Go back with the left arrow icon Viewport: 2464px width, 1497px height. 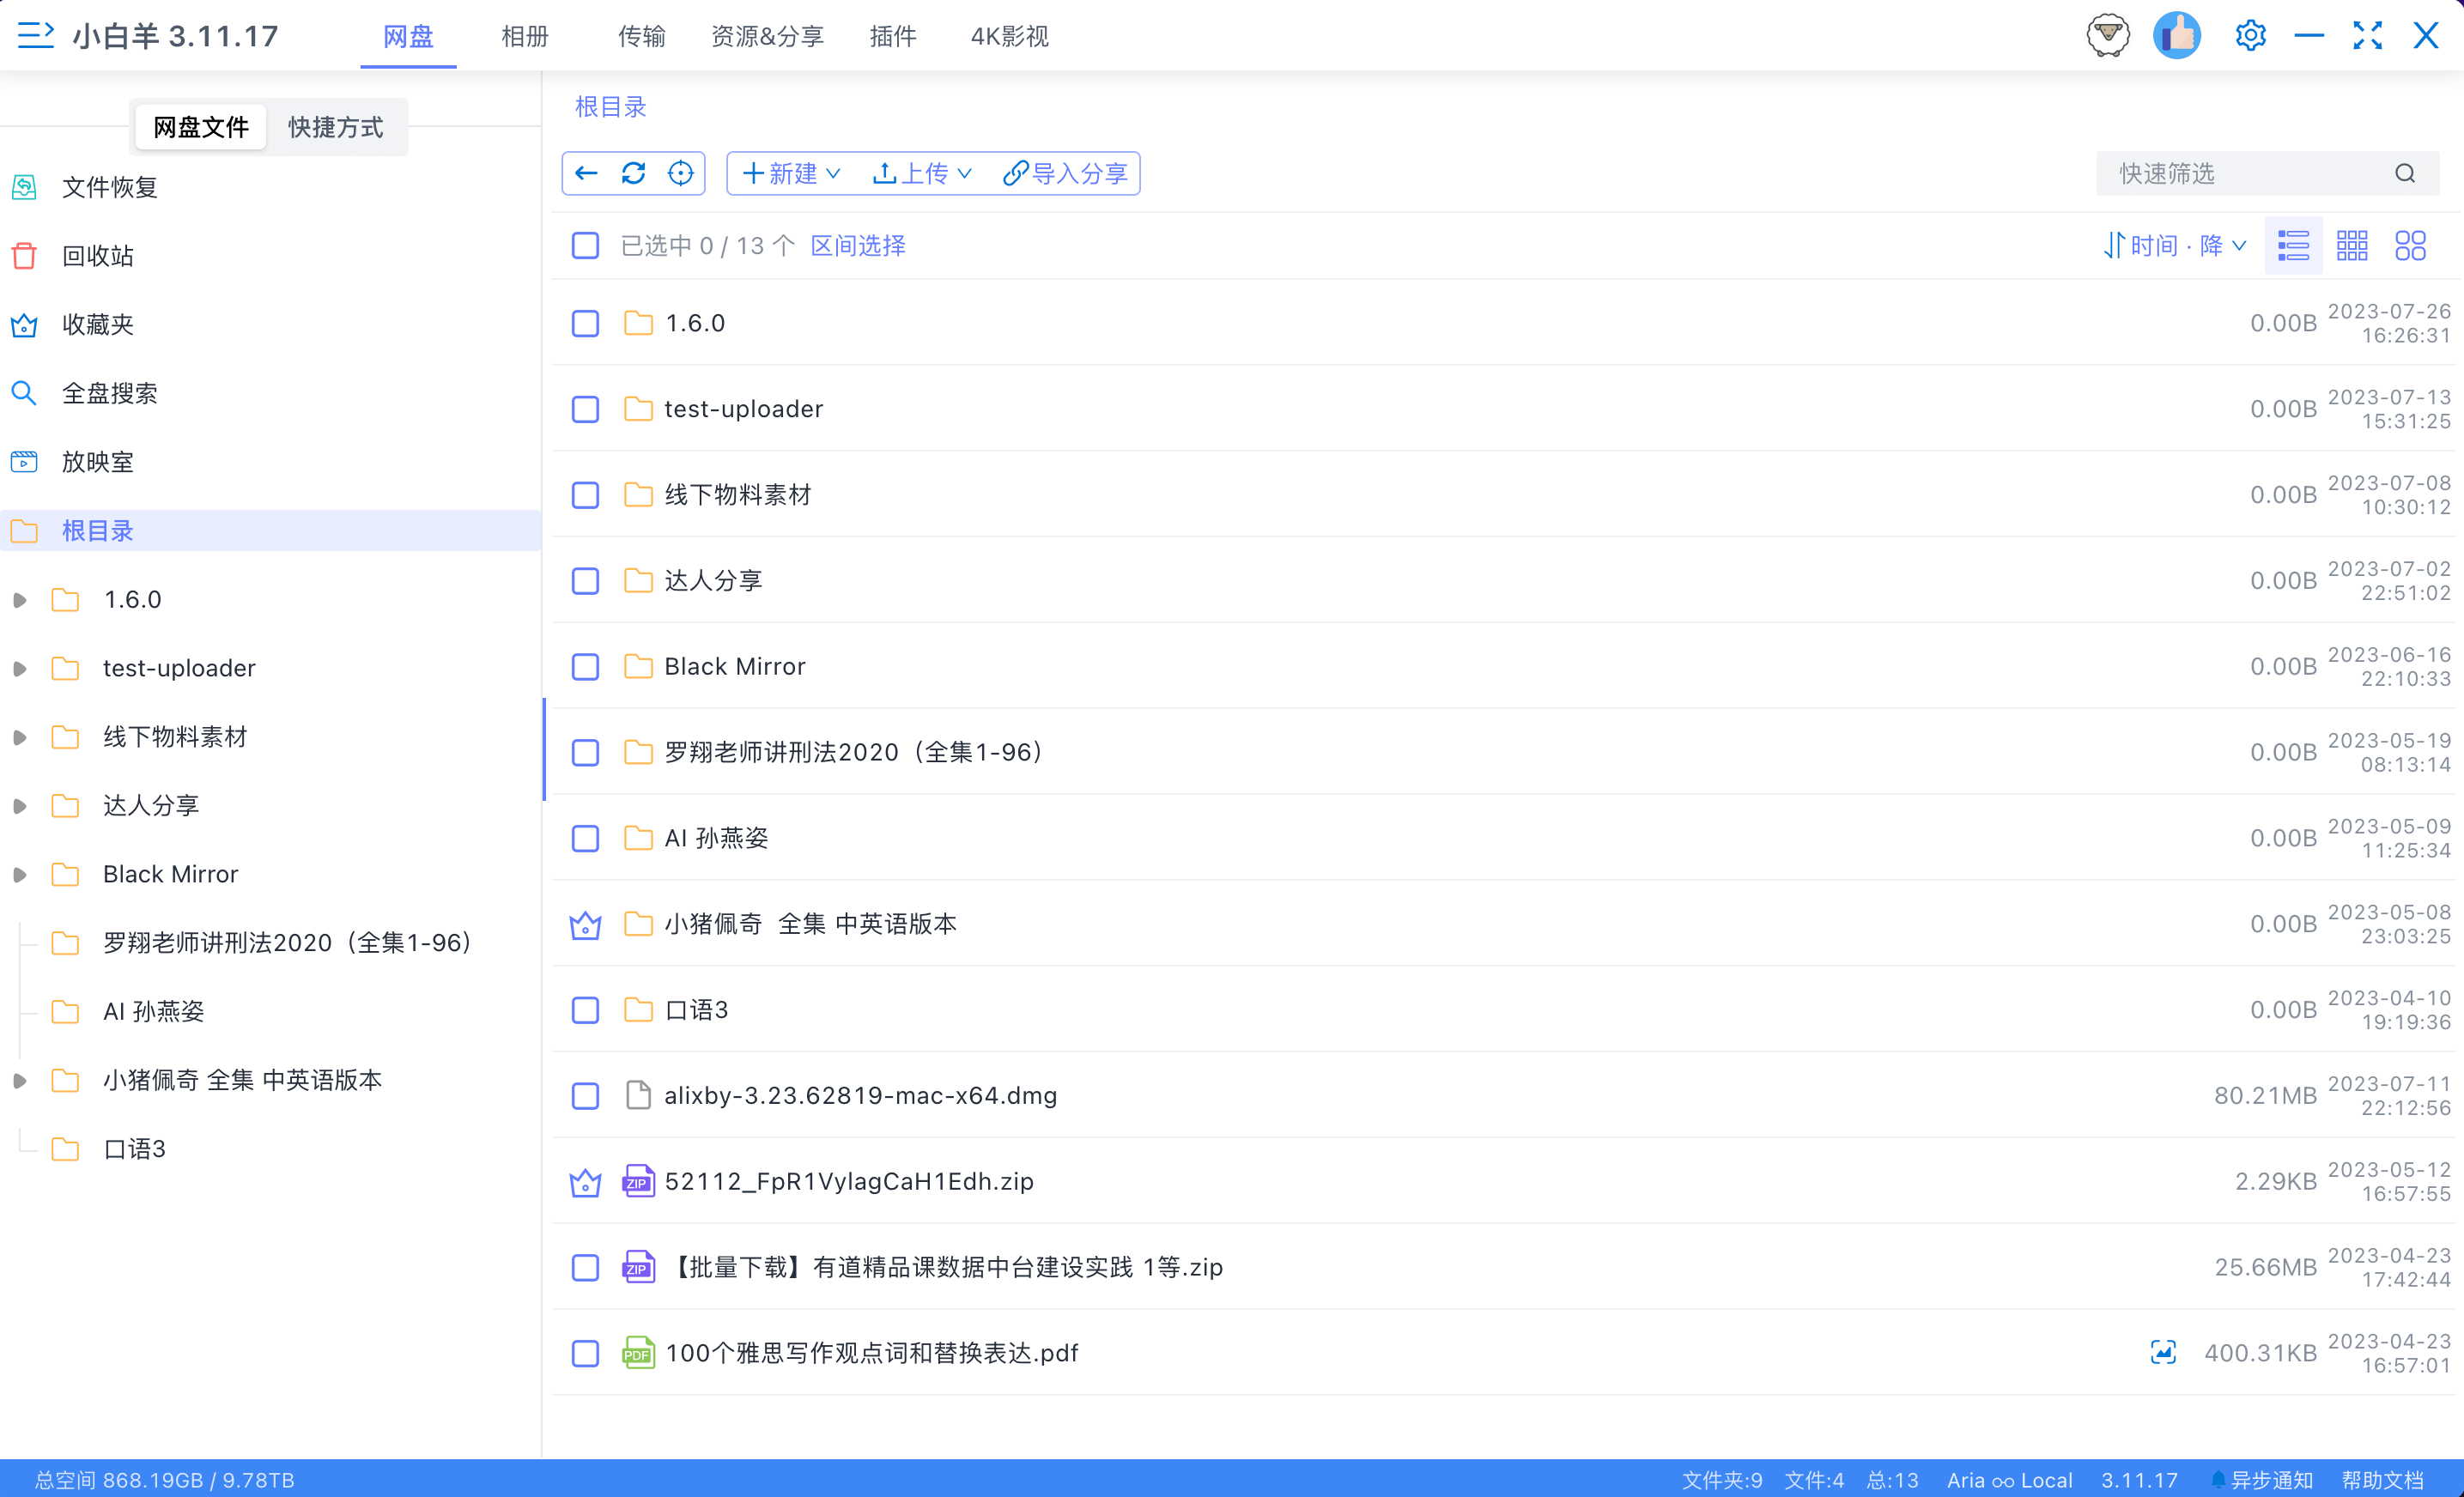coord(586,173)
